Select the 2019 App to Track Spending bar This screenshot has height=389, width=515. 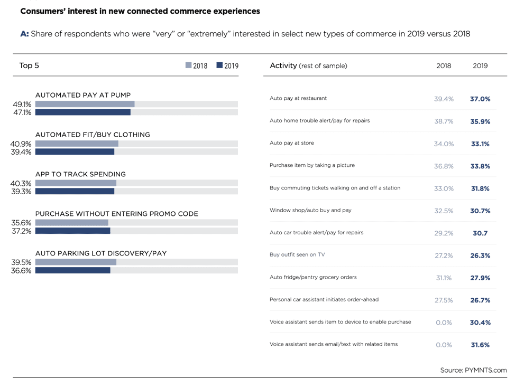pos(75,191)
